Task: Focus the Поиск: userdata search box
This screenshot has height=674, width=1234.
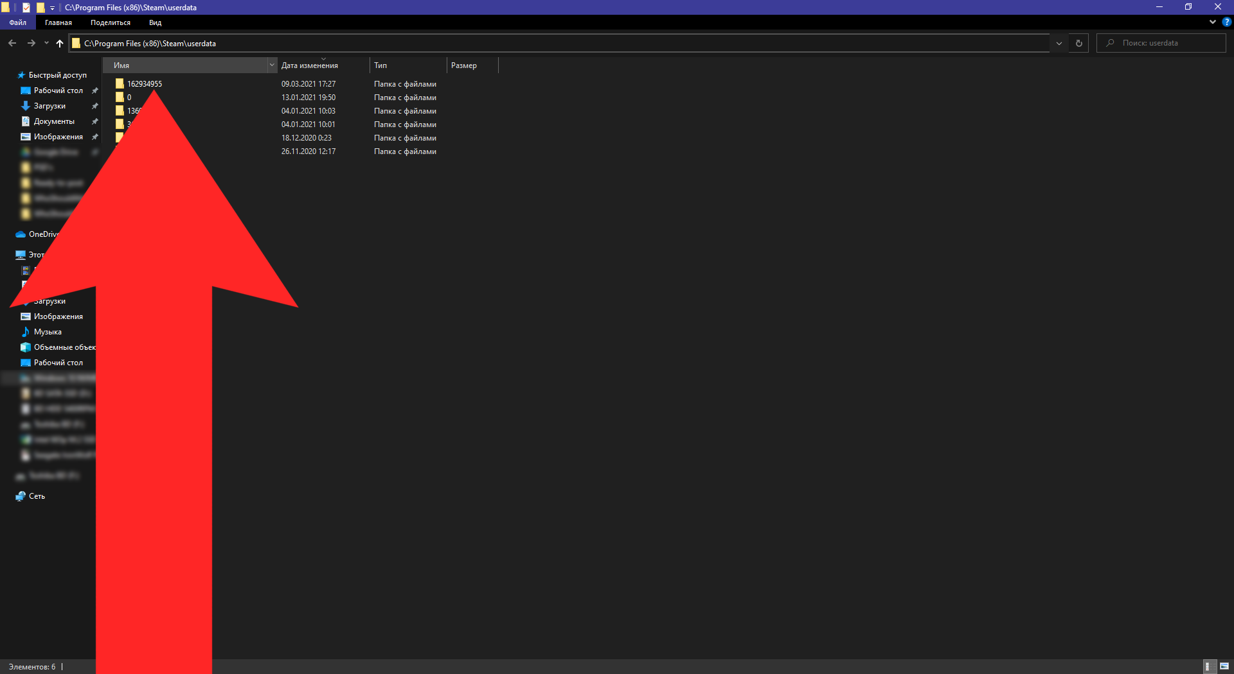Action: 1161,43
